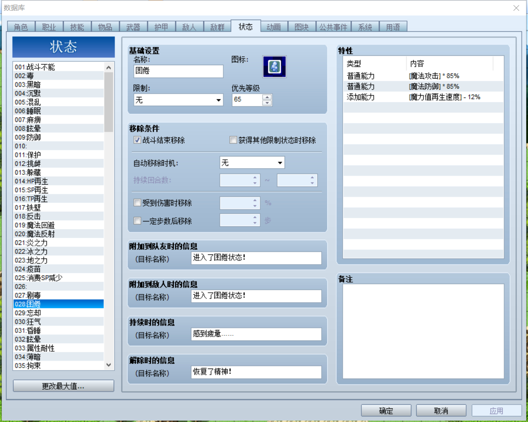Click the 取消 button
Image resolution: width=528 pixels, height=422 pixels.
point(441,411)
